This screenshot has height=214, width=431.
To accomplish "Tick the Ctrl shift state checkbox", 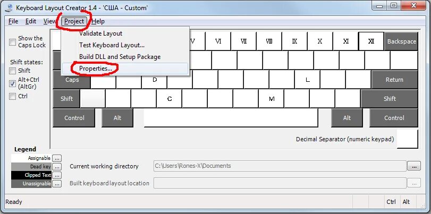I will click(x=12, y=96).
